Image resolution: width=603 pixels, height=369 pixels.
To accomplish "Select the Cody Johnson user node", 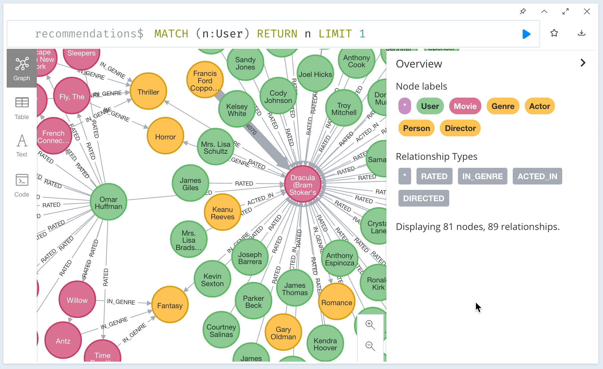I will point(278,96).
